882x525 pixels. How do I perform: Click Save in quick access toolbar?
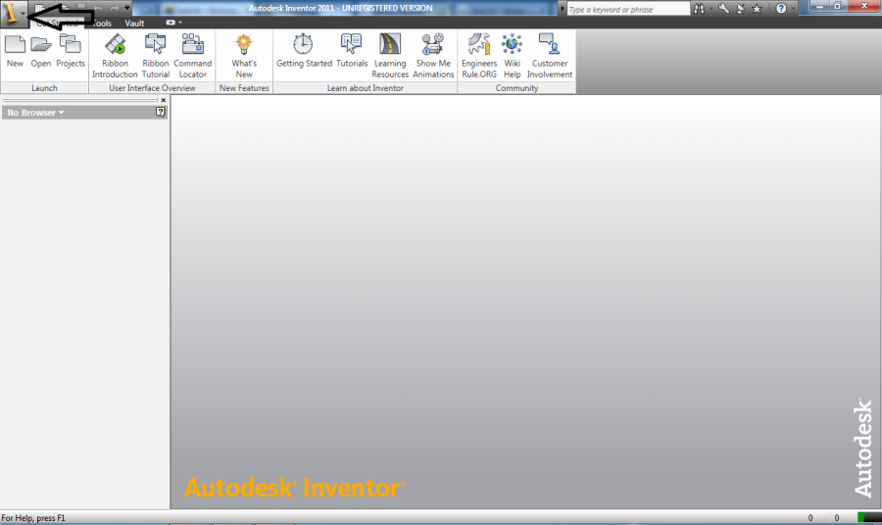(x=82, y=8)
